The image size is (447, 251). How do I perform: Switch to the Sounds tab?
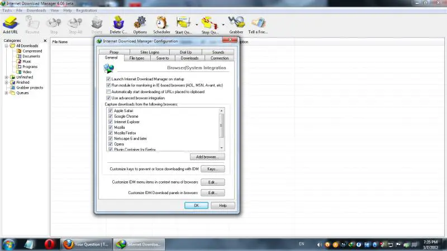click(x=218, y=52)
